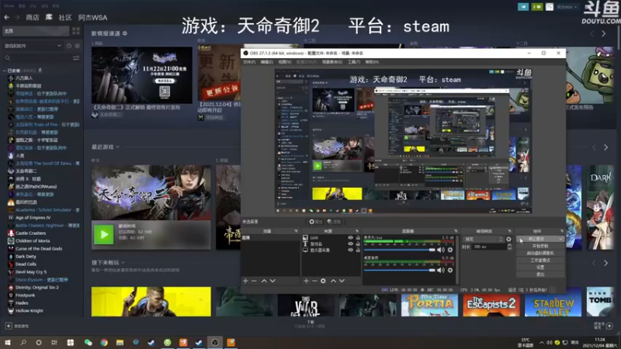Click start virtual camera button in OBS
The image size is (621, 349).
click(540, 254)
